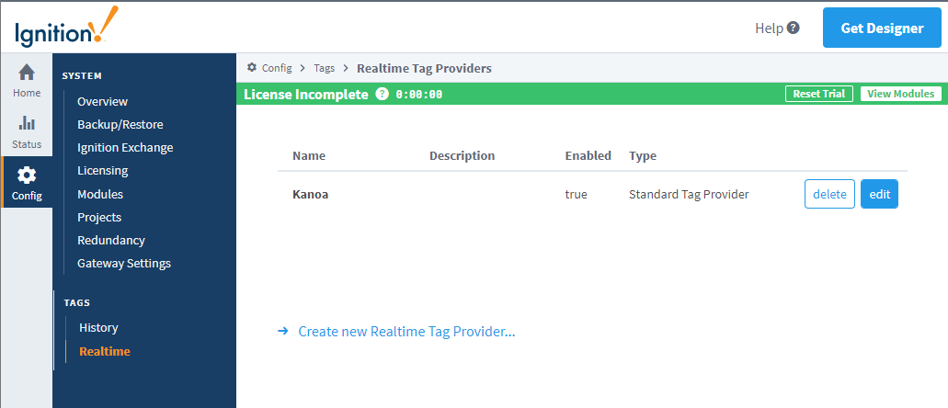Click View Modules button
Viewport: 948px width, 408px height.
900,94
